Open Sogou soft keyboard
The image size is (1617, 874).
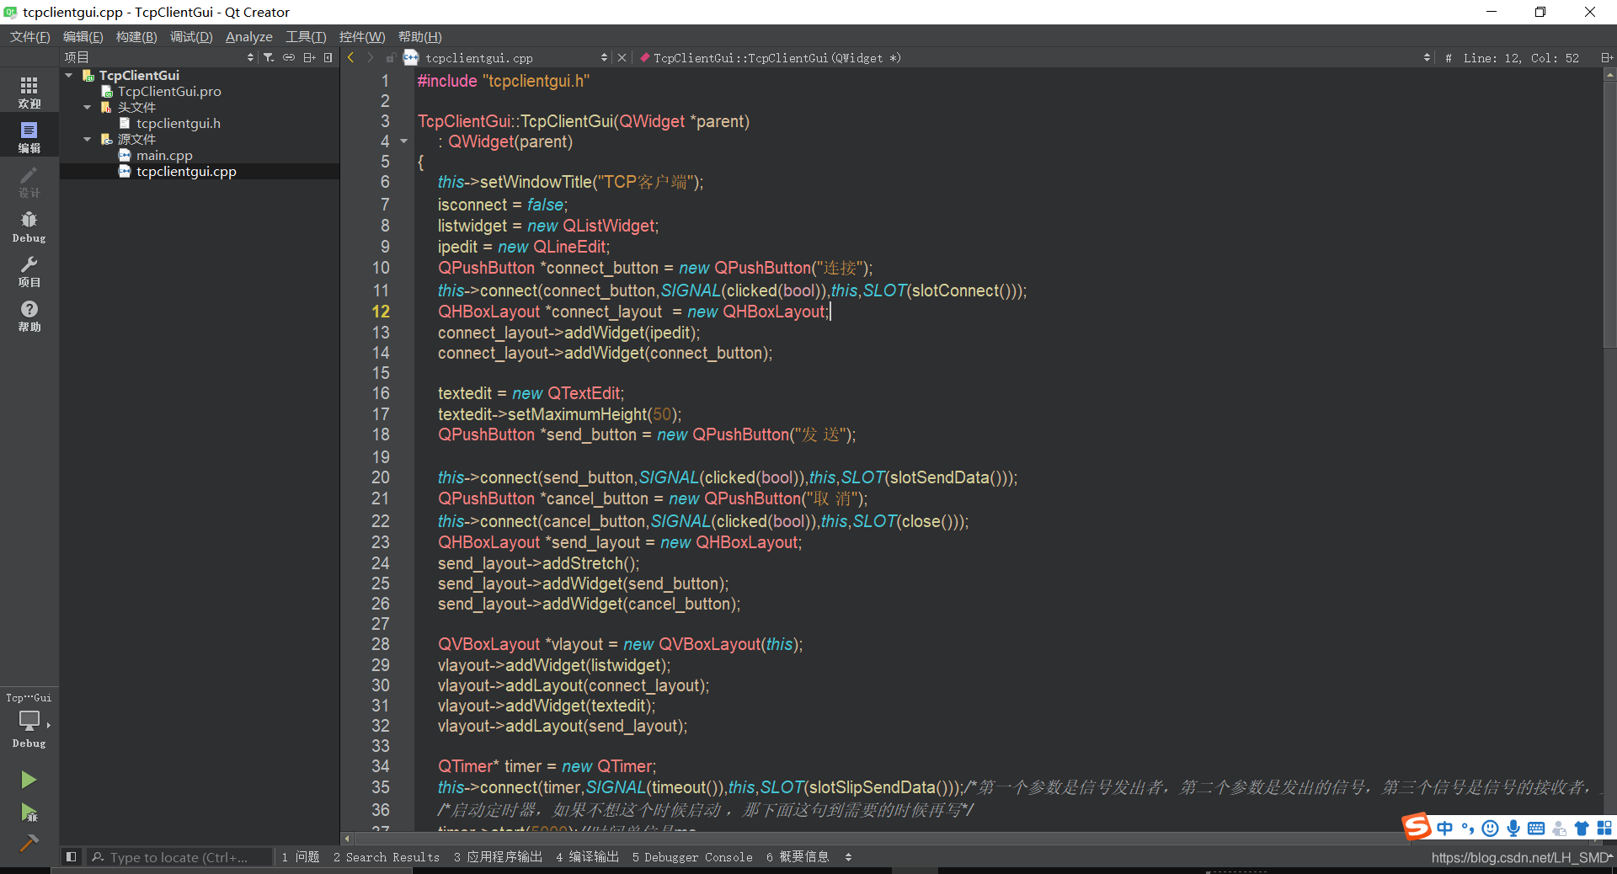[1536, 828]
